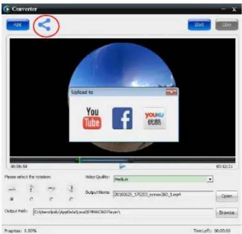Viewport: 242px width, 234px height.
Task: Click the start timestamp below the timeline
Action: 19,166
